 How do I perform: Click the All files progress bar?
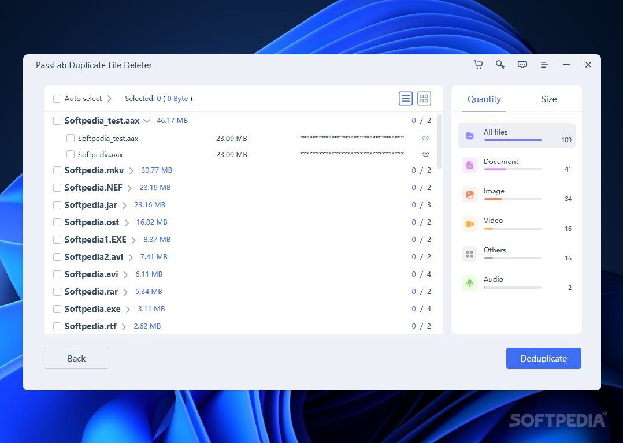tap(513, 140)
